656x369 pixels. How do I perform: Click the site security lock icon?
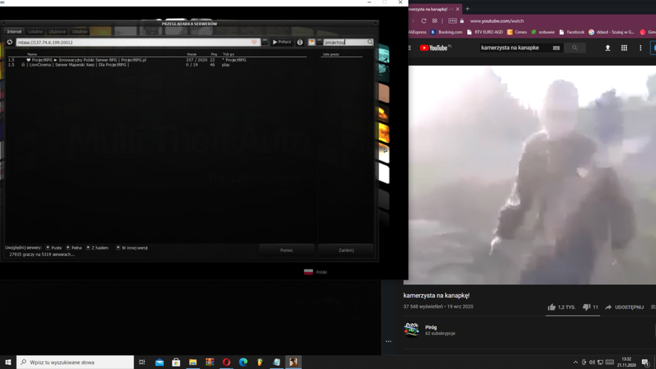click(462, 21)
